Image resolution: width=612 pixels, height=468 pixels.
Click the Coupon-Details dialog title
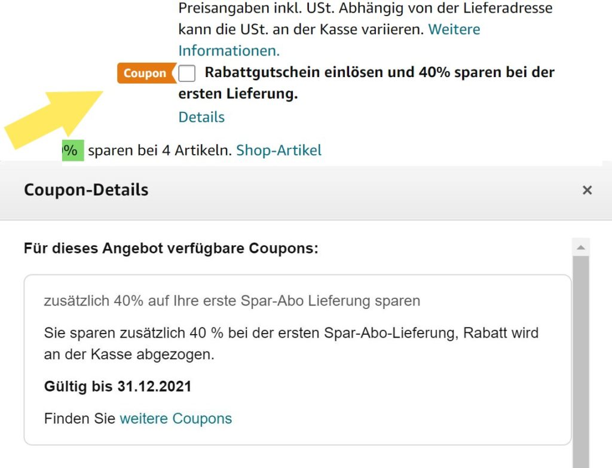[85, 190]
